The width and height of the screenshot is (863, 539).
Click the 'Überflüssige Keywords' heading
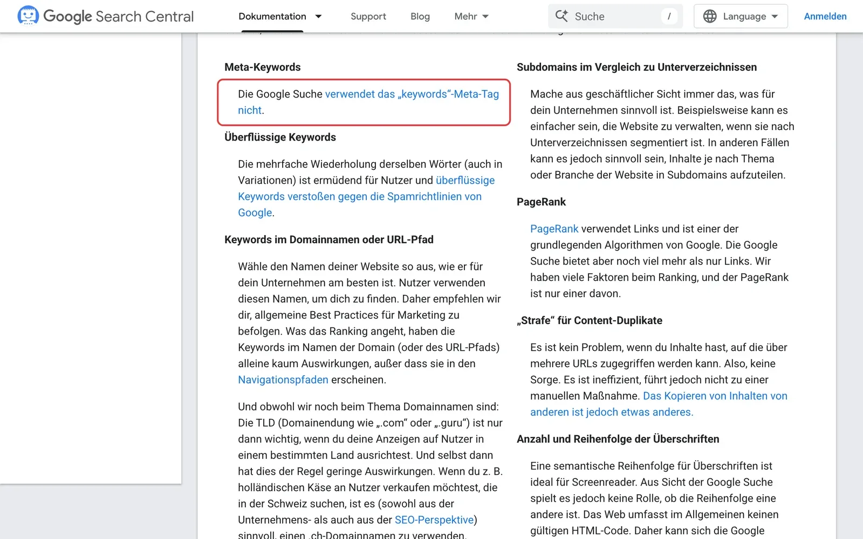(x=280, y=137)
